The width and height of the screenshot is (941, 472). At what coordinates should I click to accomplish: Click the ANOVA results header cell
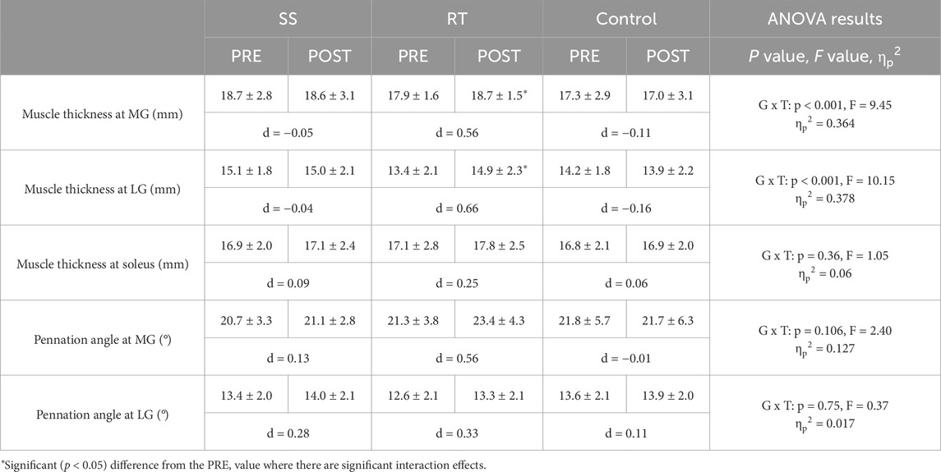tap(824, 18)
